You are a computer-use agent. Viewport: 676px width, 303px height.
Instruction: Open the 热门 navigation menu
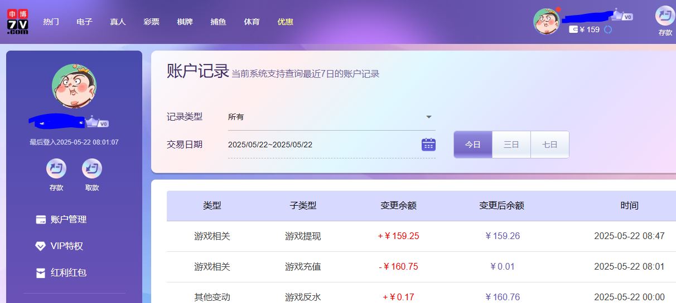coord(51,22)
